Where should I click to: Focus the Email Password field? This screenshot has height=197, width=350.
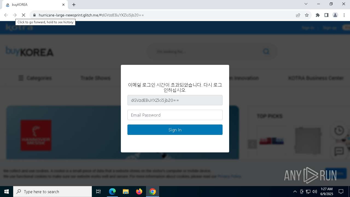coord(175,115)
